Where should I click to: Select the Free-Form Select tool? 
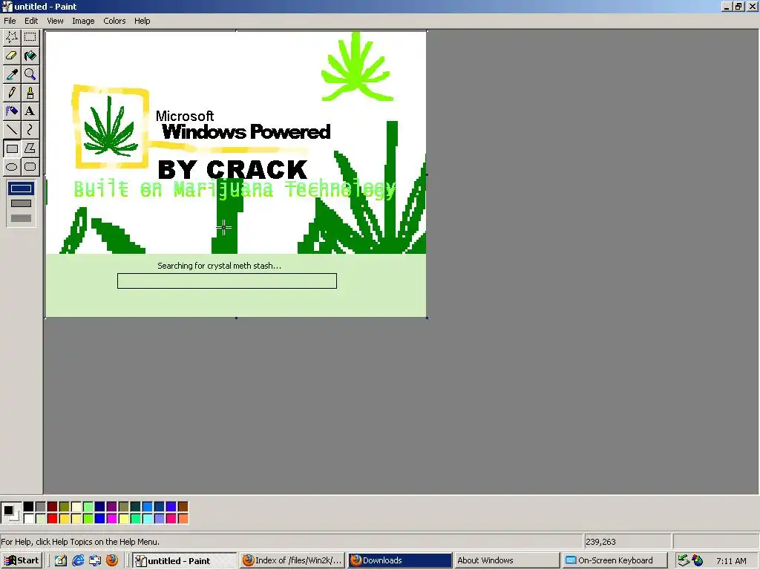[12, 37]
